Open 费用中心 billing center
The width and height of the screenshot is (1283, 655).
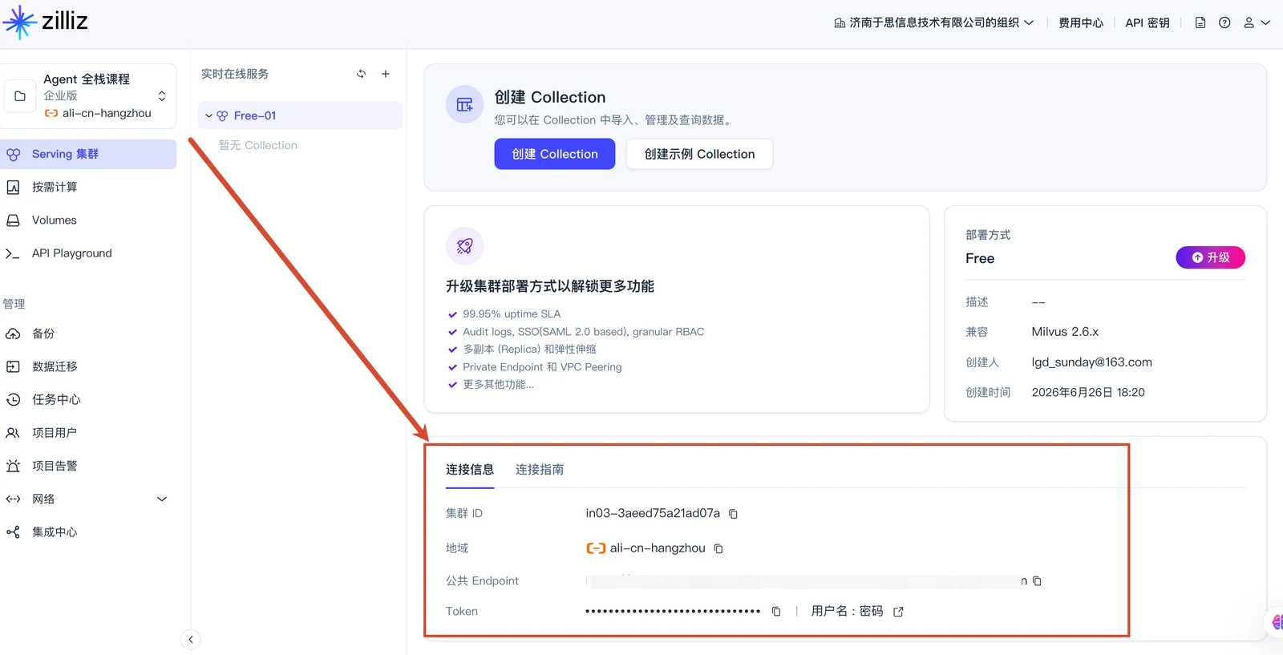1081,22
